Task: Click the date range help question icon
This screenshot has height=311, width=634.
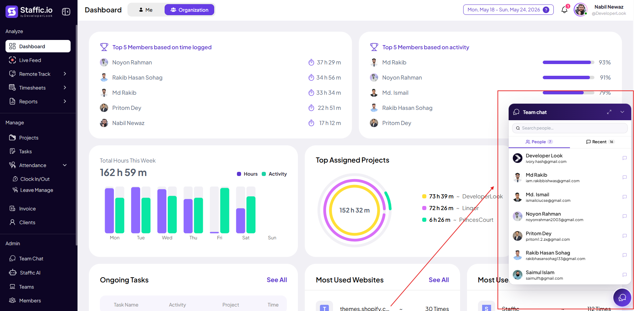Action: (x=546, y=10)
